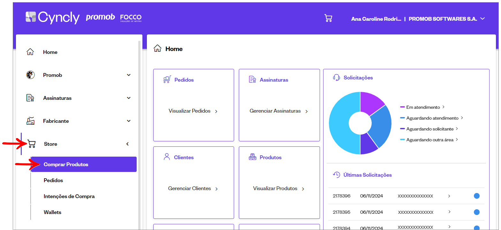Click the Fabricante factory icon in sidebar
This screenshot has height=230, width=501.
click(30, 121)
